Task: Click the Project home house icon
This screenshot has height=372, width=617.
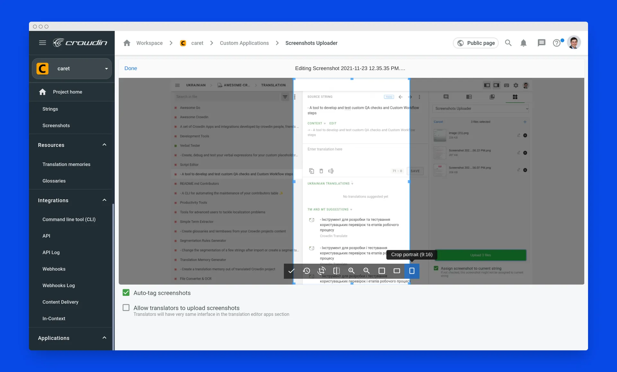Action: click(42, 92)
